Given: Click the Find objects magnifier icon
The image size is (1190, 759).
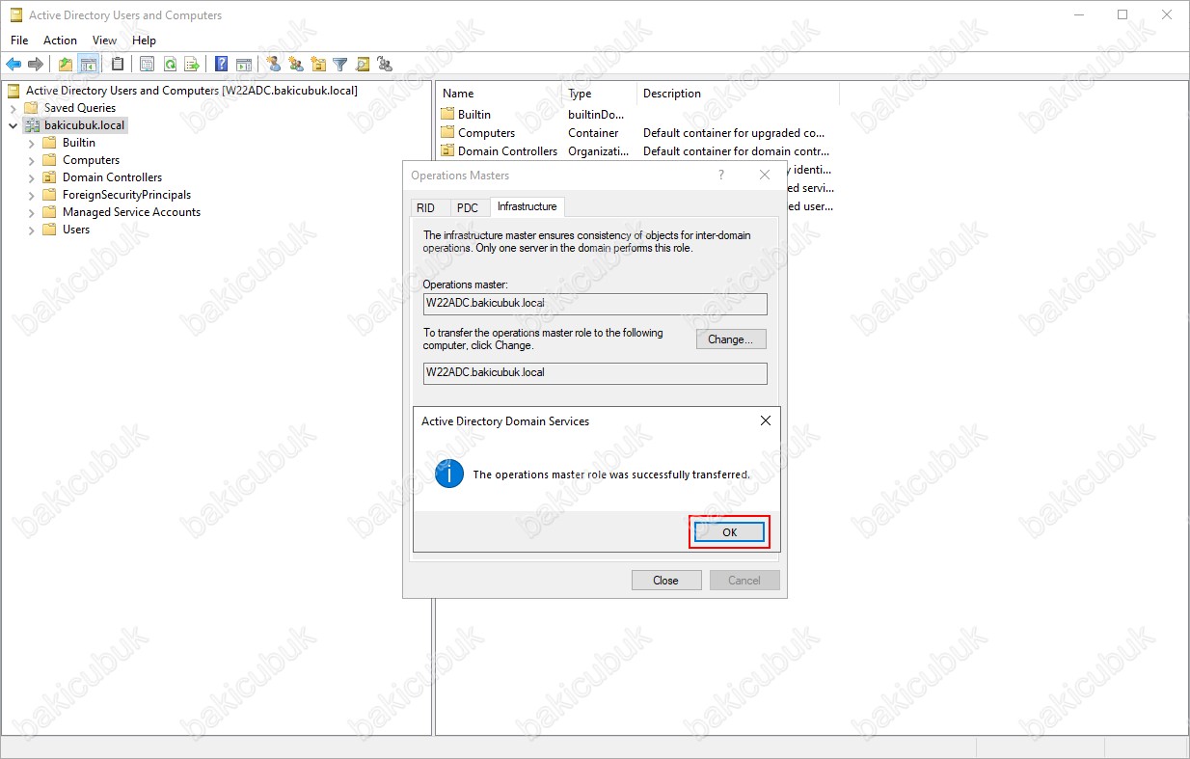Looking at the screenshot, I should pyautogui.click(x=363, y=65).
